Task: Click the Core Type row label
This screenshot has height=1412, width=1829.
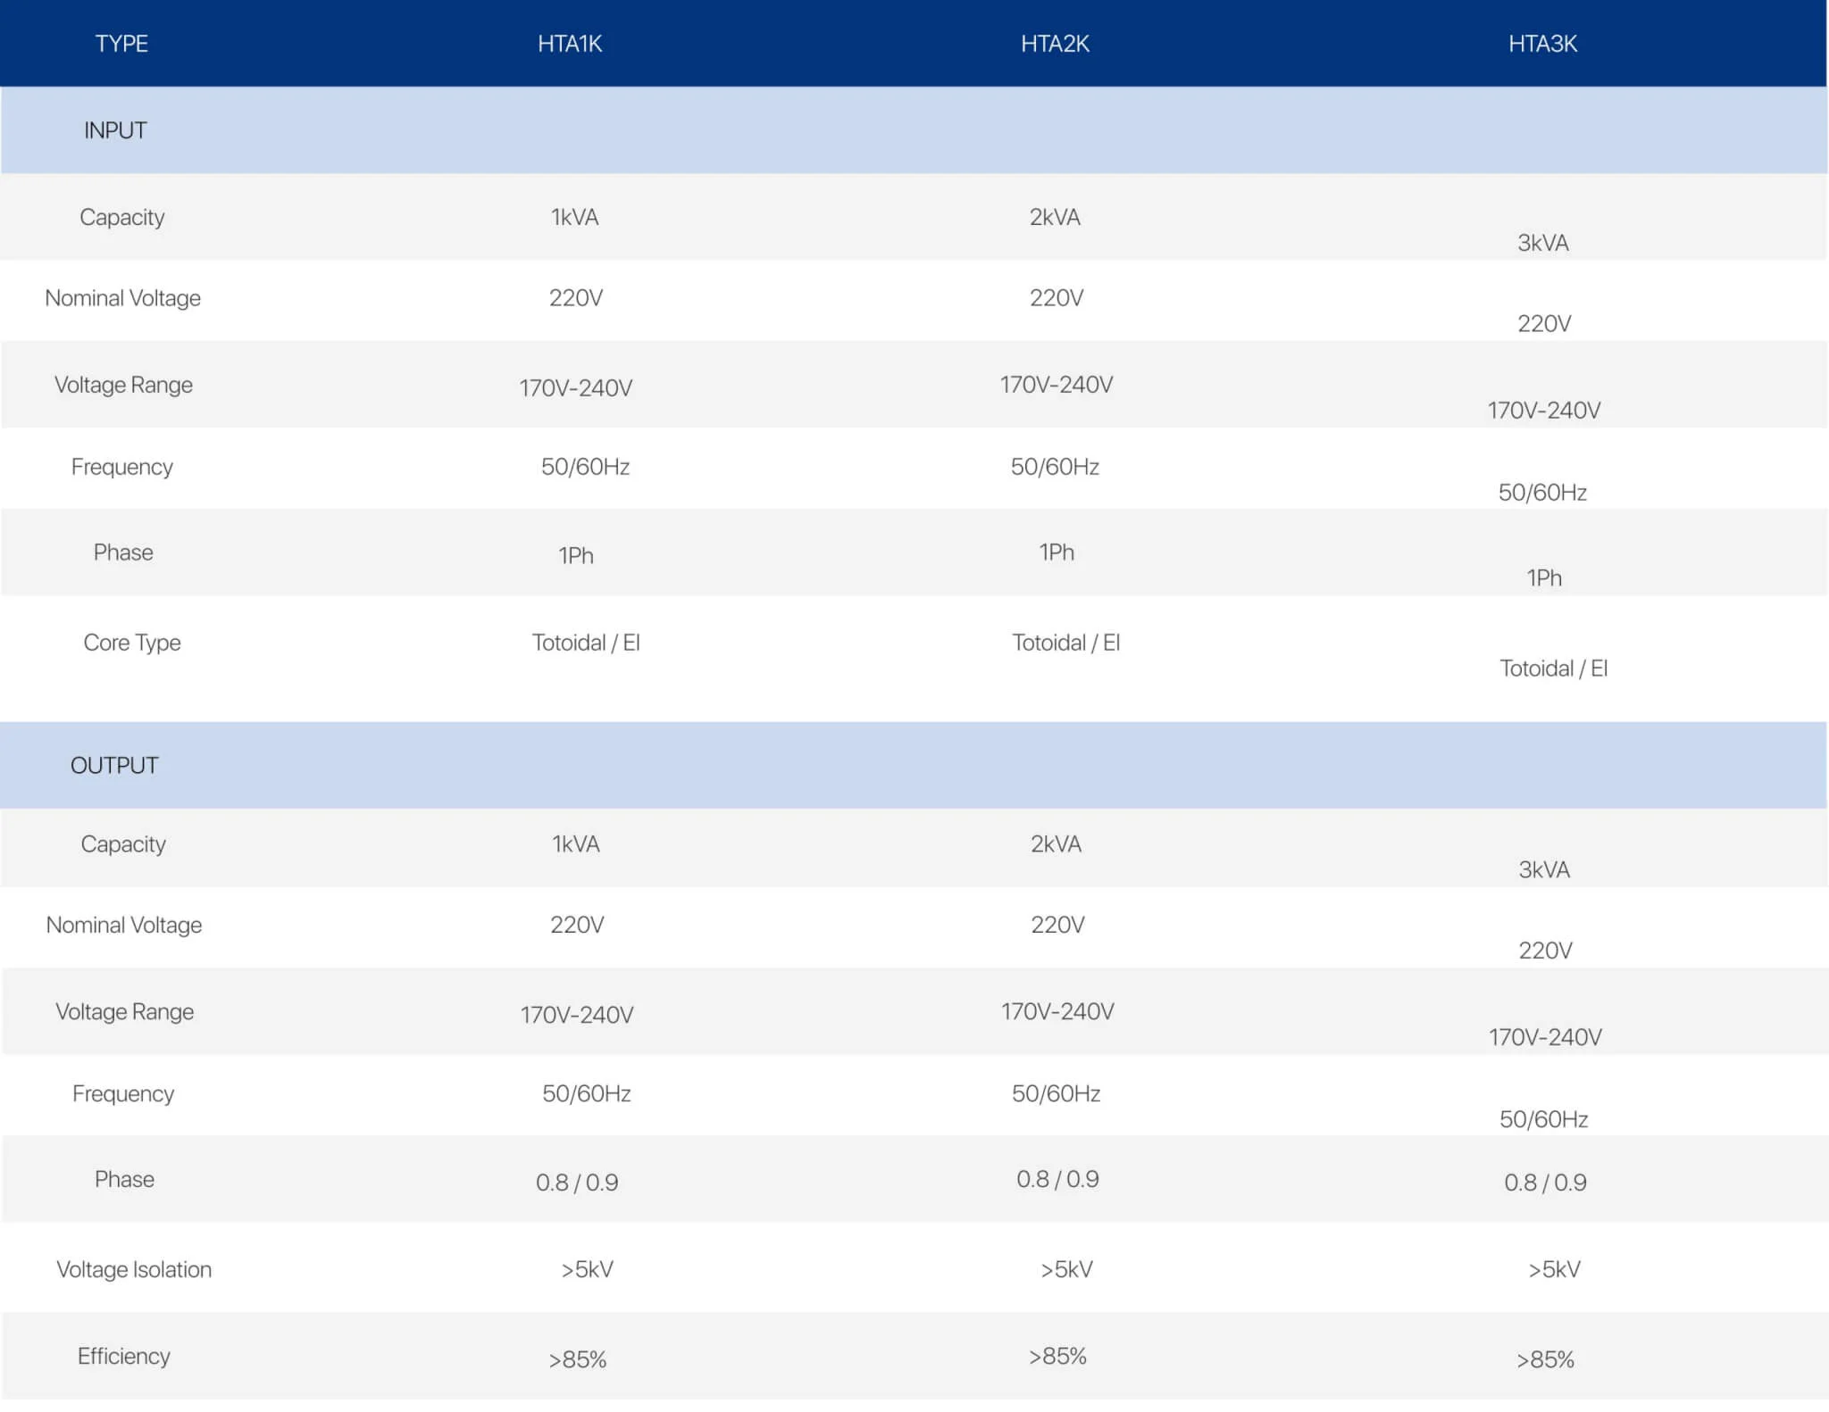Action: pos(132,643)
